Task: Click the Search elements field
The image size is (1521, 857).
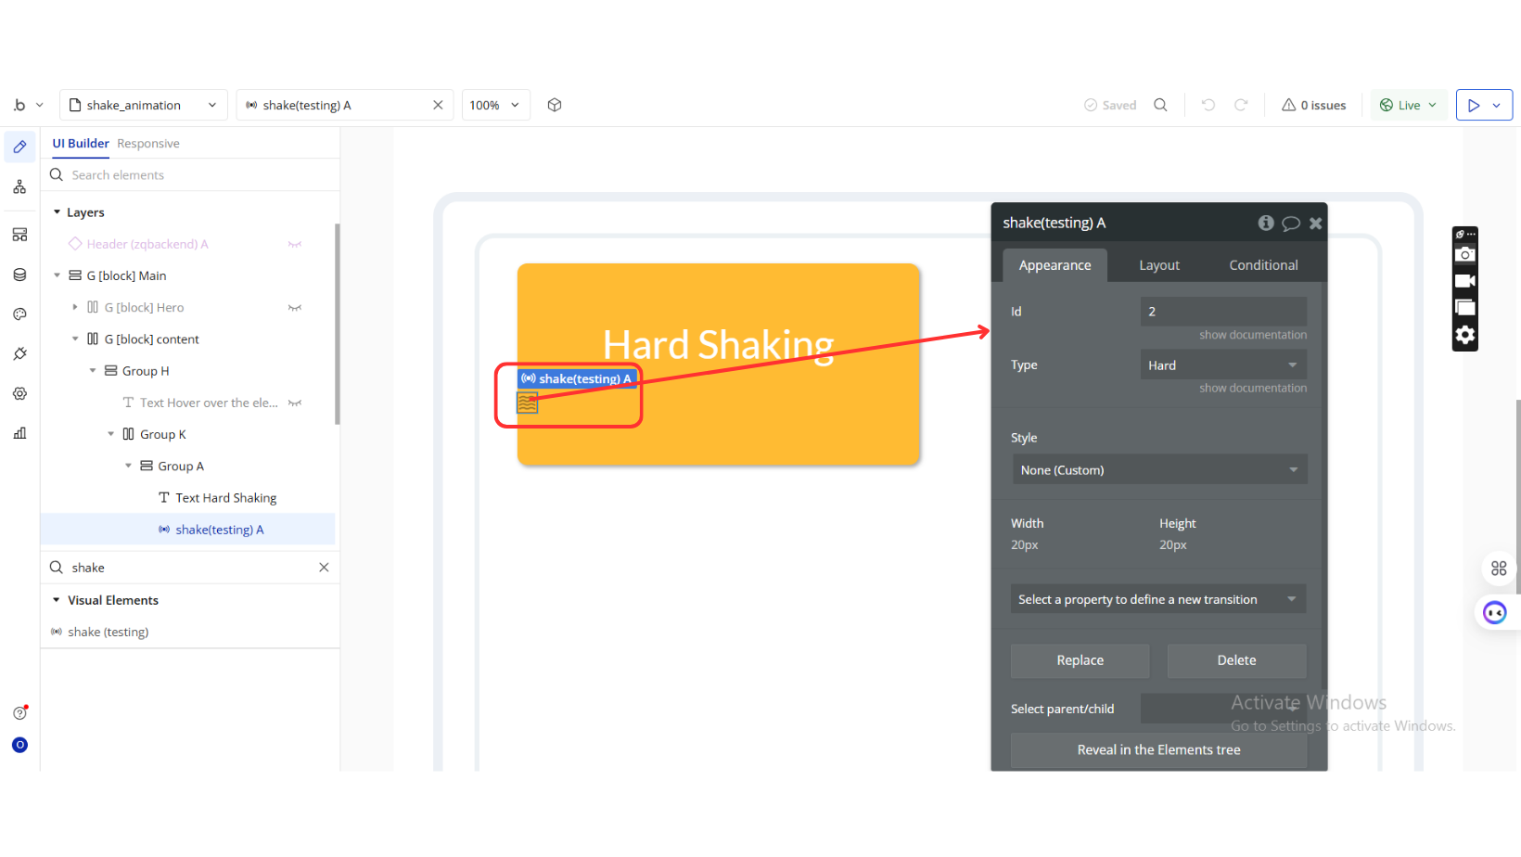Action: (190, 175)
